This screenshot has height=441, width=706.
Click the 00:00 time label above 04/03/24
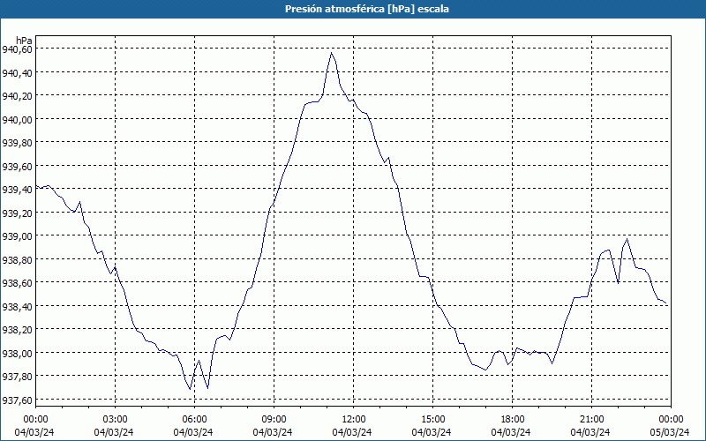pos(35,420)
